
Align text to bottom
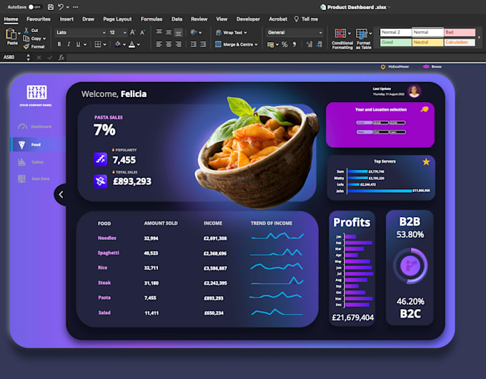click(178, 33)
